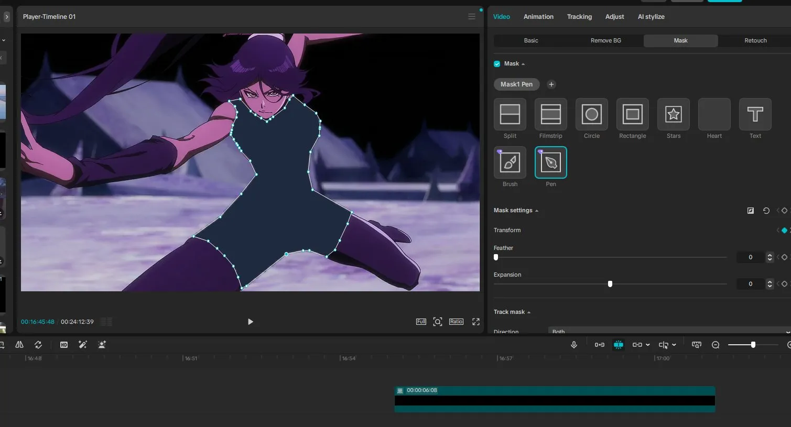Open the Retouch sub-tab
791x427 pixels.
755,41
